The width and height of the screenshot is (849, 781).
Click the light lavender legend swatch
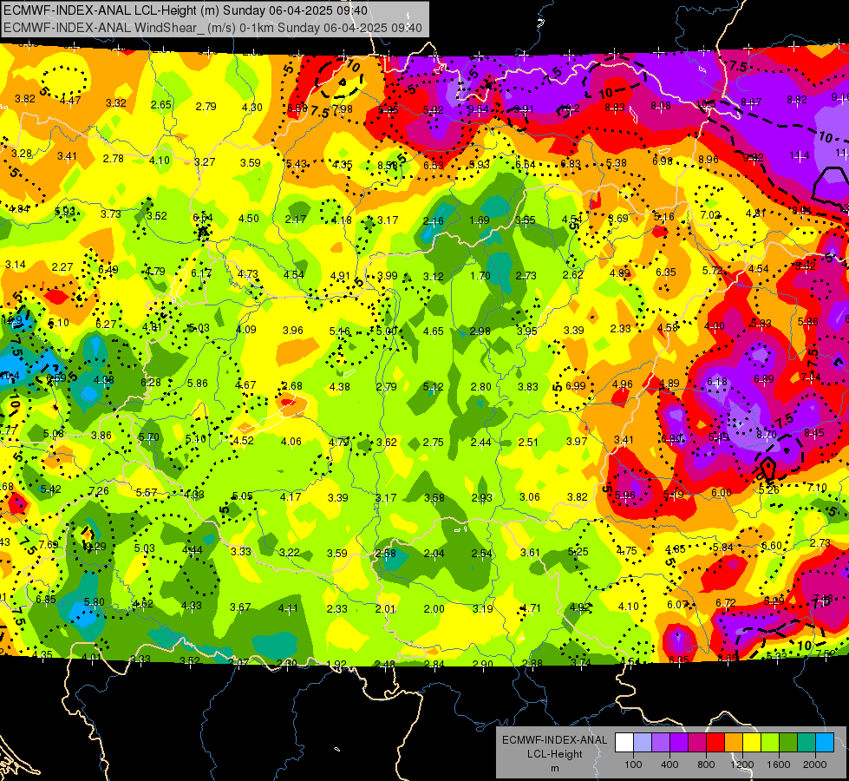[643, 743]
